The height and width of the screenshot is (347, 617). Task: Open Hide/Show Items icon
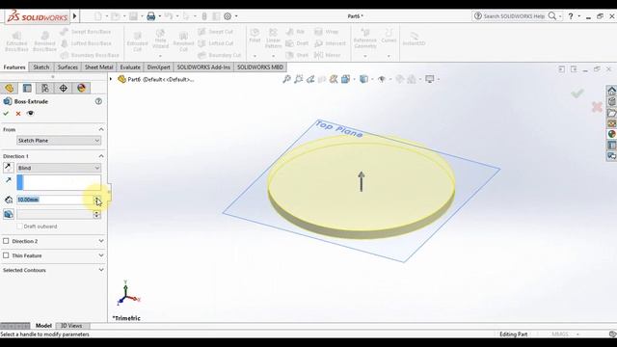382,79
